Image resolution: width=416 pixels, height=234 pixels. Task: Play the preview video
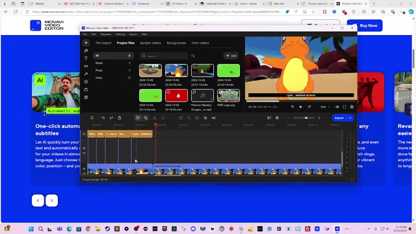point(301,107)
